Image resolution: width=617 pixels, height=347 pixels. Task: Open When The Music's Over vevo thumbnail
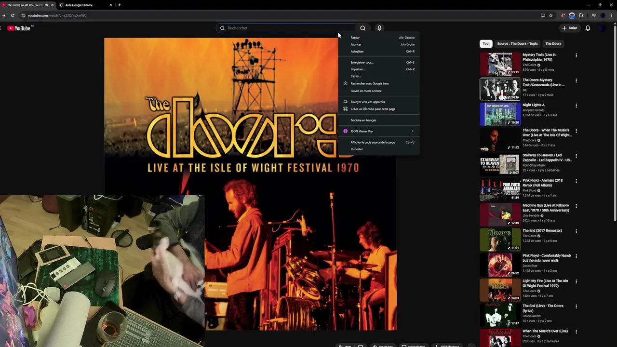(500, 139)
